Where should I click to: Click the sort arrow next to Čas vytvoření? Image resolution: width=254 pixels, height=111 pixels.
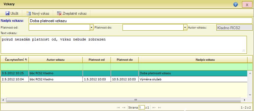click(26, 60)
